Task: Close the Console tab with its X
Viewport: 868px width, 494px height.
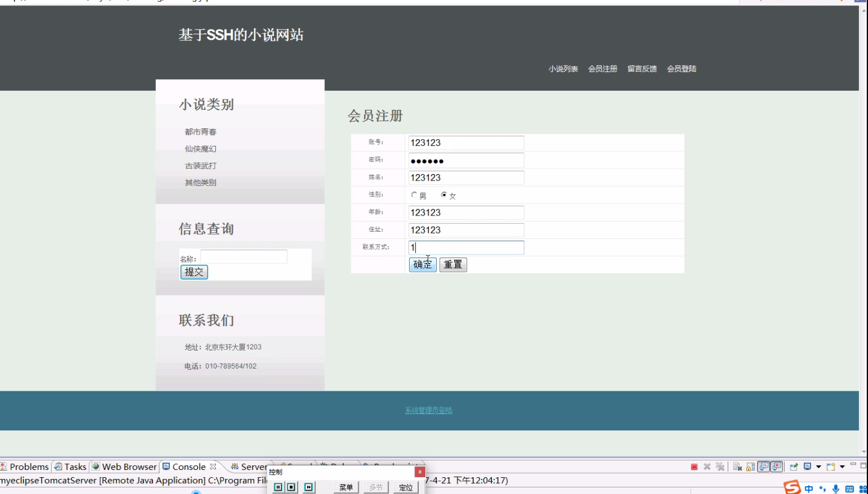Action: [x=212, y=466]
